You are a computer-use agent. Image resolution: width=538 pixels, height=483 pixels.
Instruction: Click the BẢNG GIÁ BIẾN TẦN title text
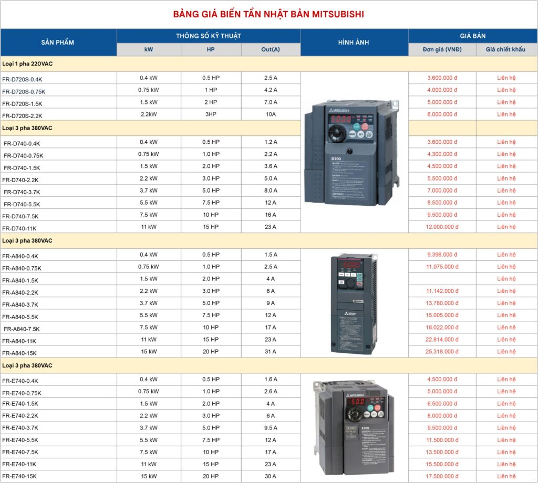(x=268, y=14)
